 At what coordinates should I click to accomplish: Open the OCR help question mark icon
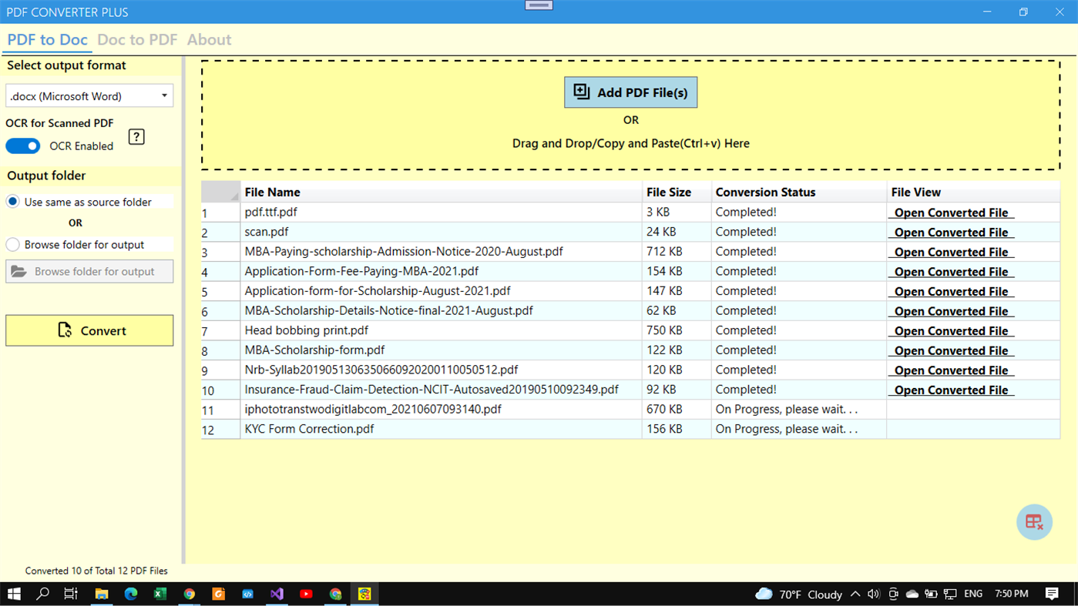(136, 136)
